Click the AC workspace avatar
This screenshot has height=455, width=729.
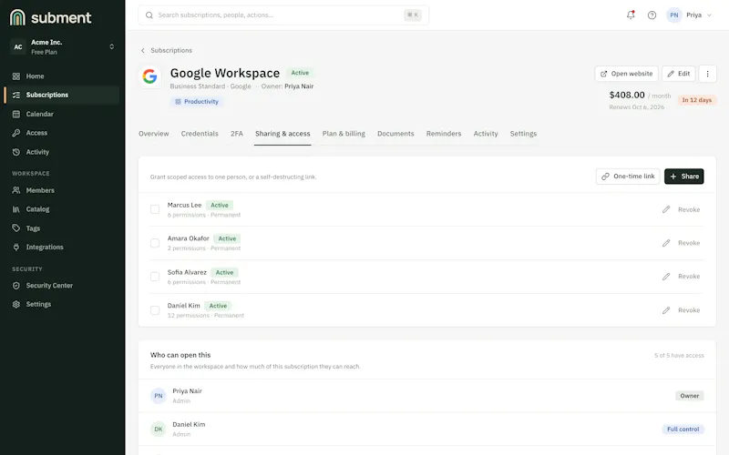coord(17,47)
